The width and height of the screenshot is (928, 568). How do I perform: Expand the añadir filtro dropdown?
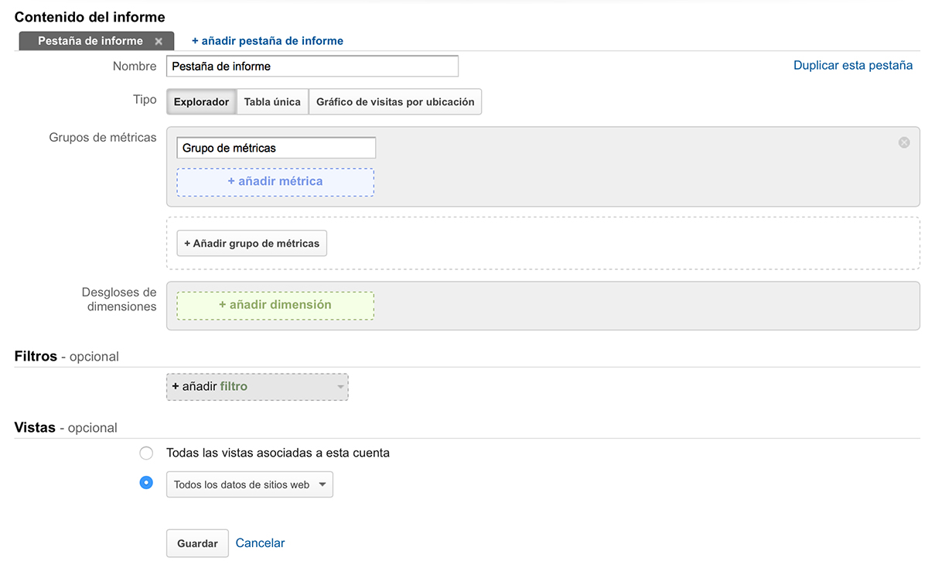258,387
